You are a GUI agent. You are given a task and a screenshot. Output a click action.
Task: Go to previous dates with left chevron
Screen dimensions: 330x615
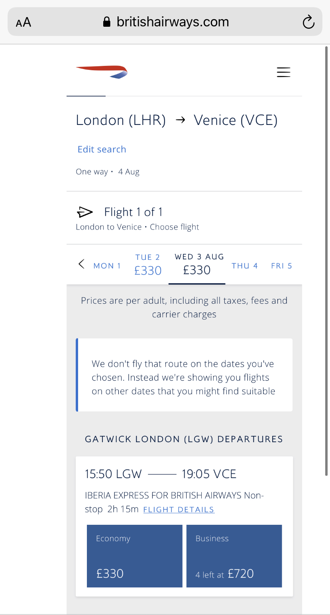pos(81,264)
